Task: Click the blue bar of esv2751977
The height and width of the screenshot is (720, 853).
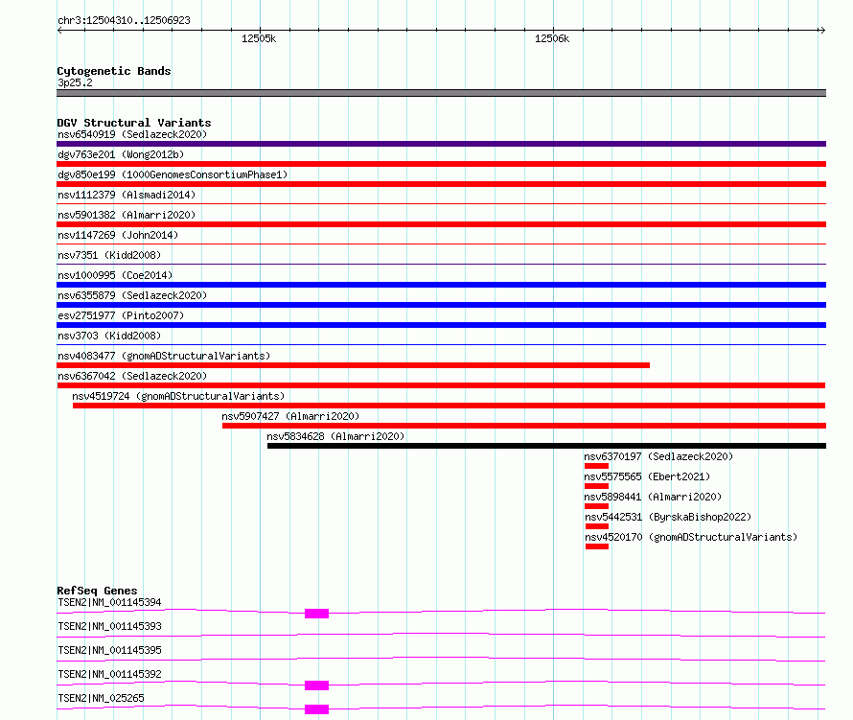Action: pyautogui.click(x=441, y=325)
